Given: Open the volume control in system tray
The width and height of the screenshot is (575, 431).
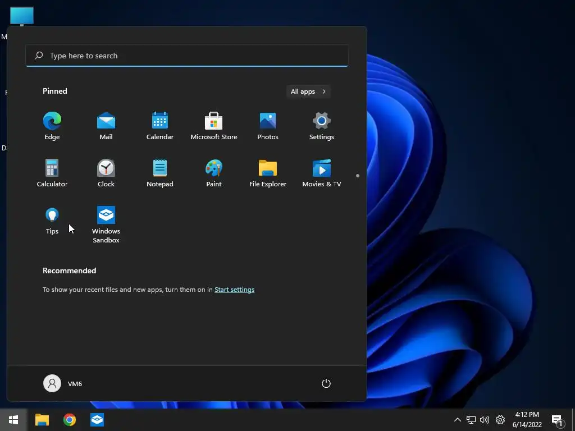Looking at the screenshot, I should pos(485,420).
